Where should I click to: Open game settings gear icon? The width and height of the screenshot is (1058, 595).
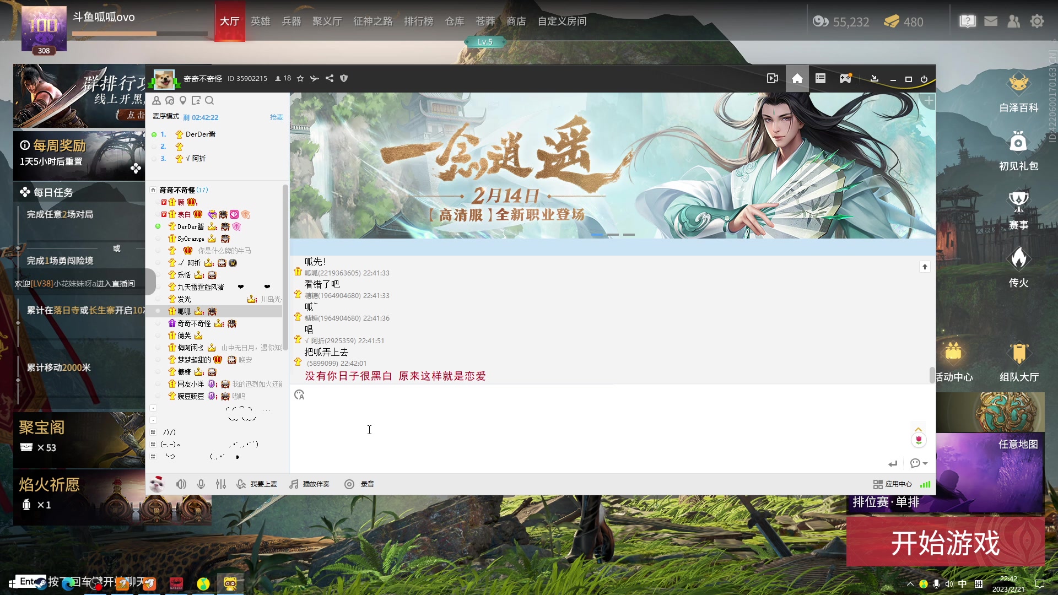pyautogui.click(x=1037, y=21)
